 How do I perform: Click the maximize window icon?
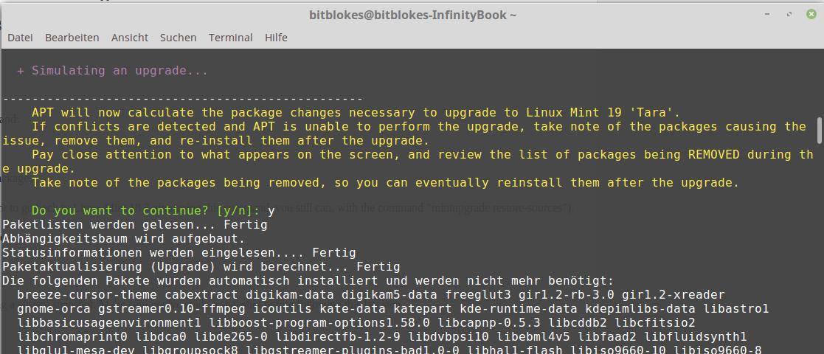coord(789,15)
